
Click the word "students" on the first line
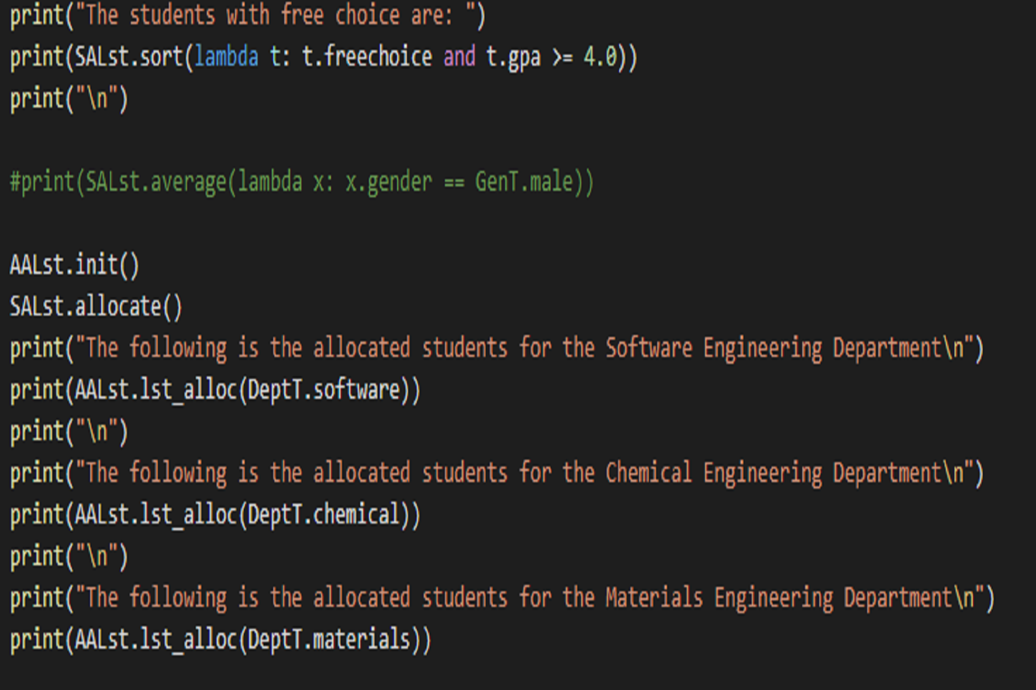pyautogui.click(x=172, y=15)
